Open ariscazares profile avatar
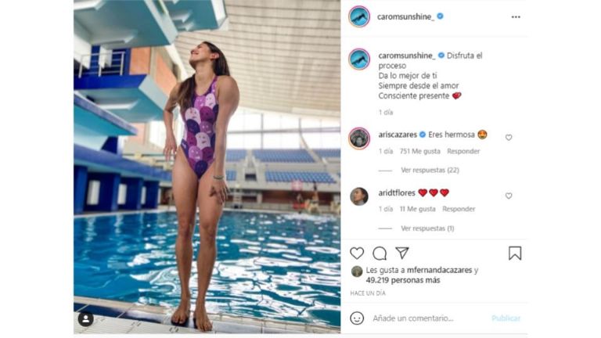The image size is (601, 338). [359, 138]
